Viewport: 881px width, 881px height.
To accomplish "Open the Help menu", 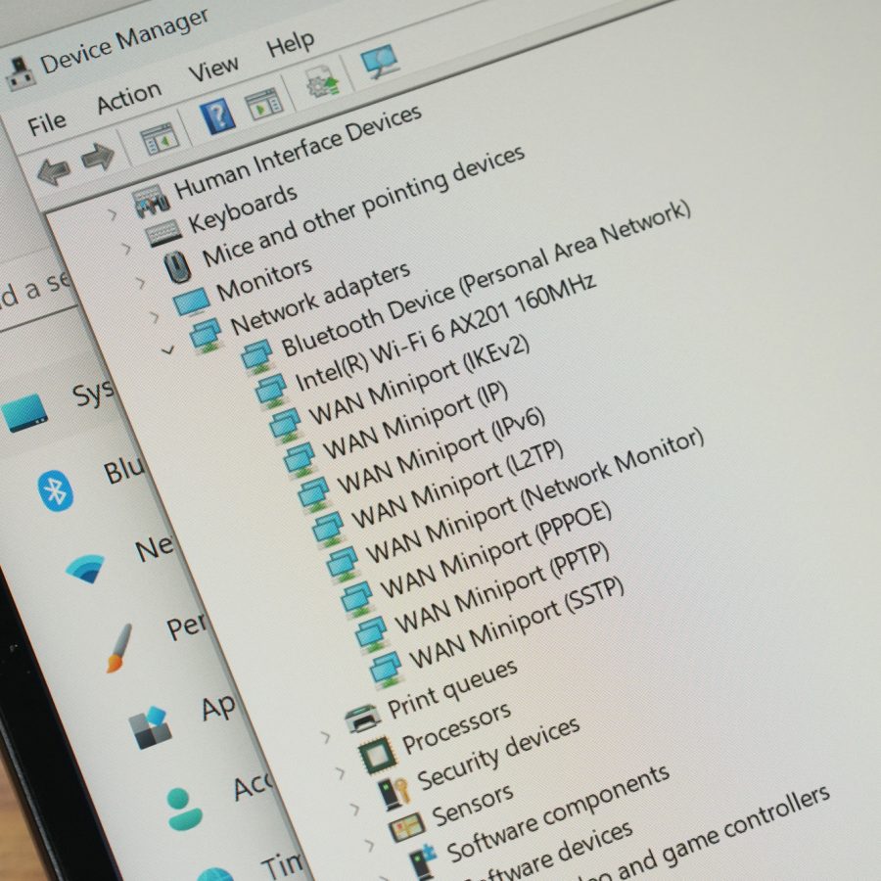I will click(x=290, y=43).
